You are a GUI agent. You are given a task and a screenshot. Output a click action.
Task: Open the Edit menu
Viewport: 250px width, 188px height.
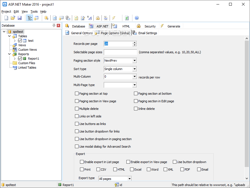(16, 11)
